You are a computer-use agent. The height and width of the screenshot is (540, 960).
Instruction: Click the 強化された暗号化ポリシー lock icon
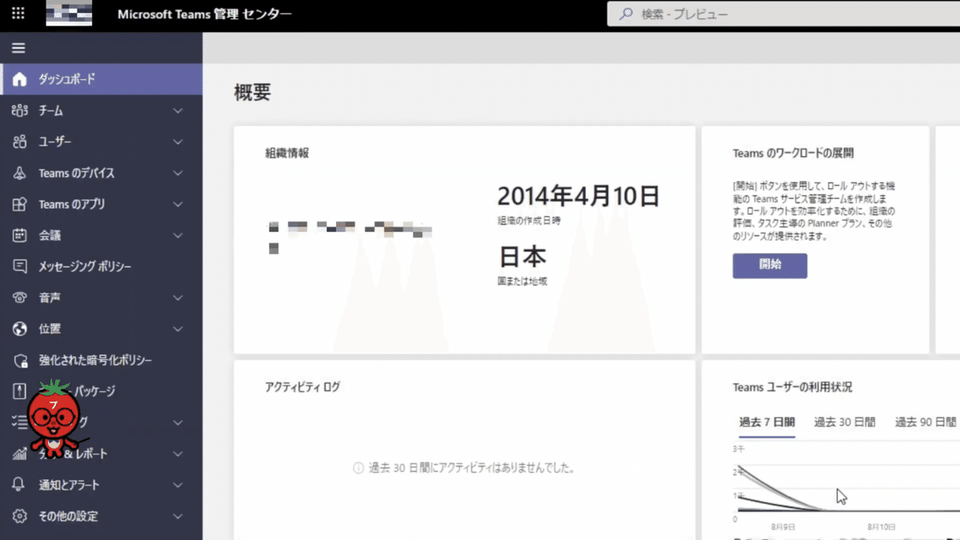click(20, 360)
